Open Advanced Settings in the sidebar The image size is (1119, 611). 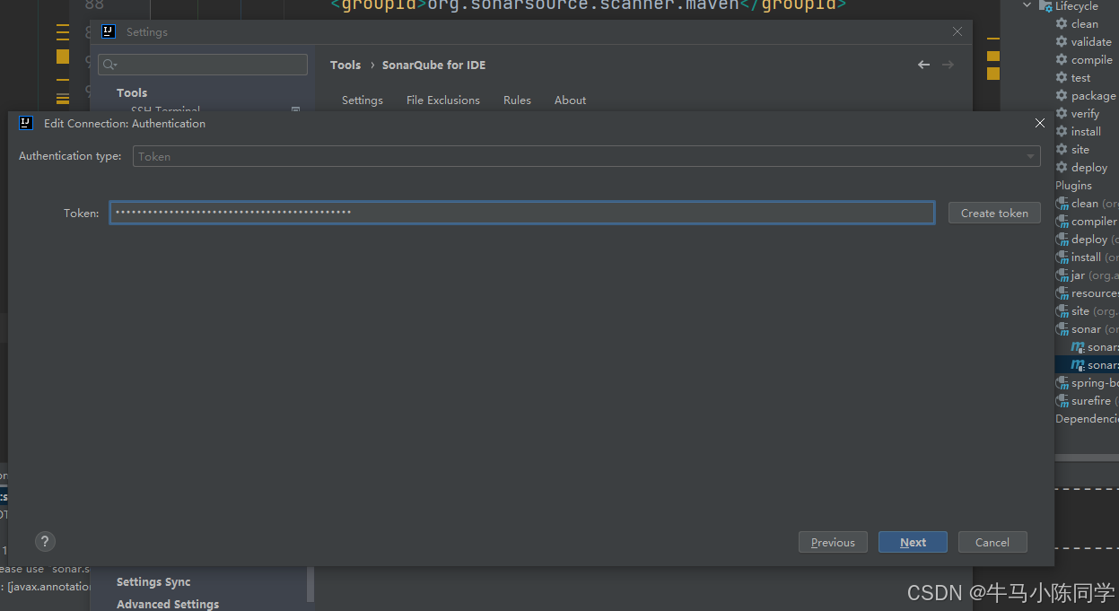click(168, 604)
